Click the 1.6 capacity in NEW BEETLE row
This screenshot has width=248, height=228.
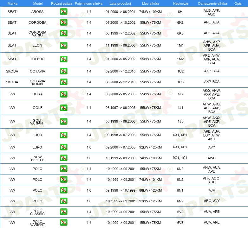pyautogui.click(x=89, y=158)
